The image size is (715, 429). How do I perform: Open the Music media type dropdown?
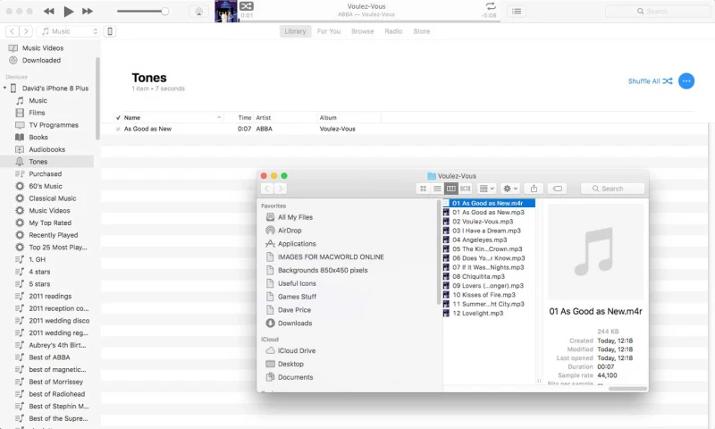[x=70, y=31]
